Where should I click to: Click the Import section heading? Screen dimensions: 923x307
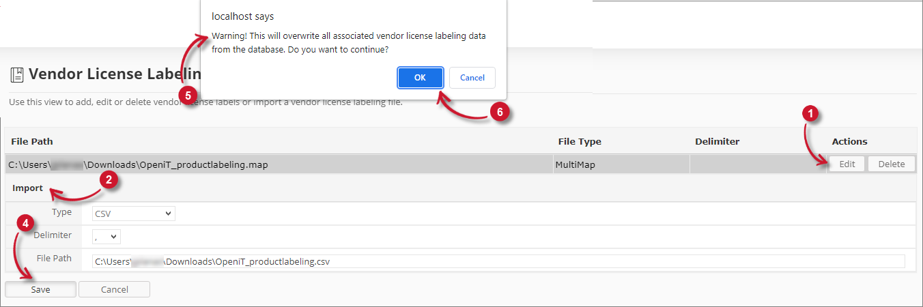point(28,188)
